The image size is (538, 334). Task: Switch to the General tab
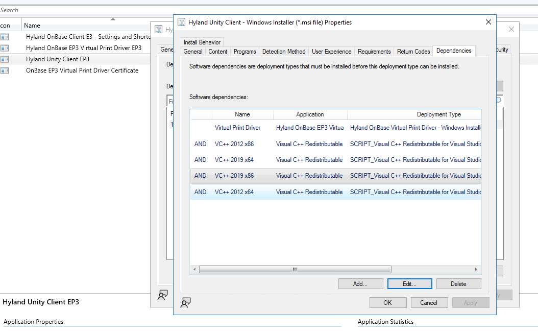[193, 52]
